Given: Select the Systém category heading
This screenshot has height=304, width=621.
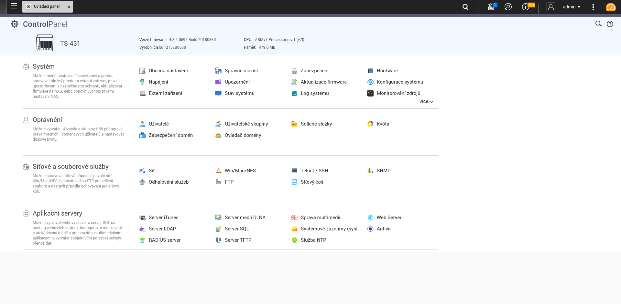Looking at the screenshot, I should click(x=43, y=66).
